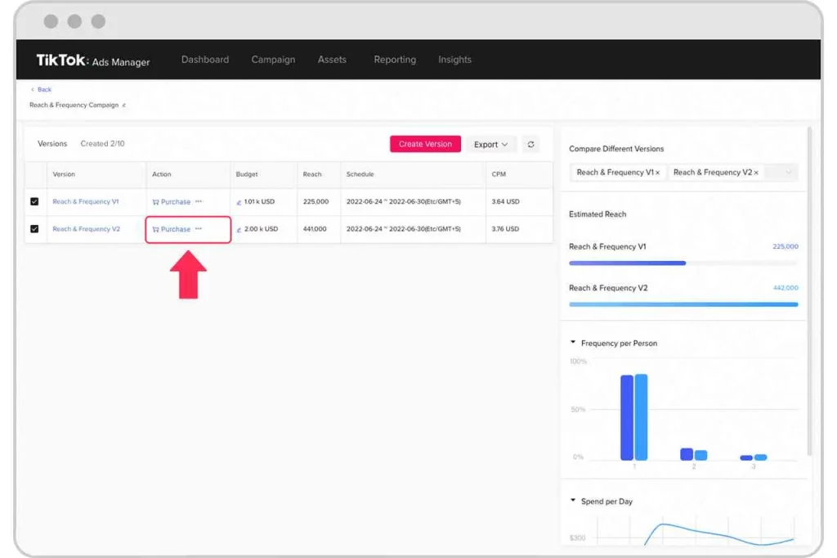837x558 pixels.
Task: Click the Created 2/10 text
Action: click(102, 144)
